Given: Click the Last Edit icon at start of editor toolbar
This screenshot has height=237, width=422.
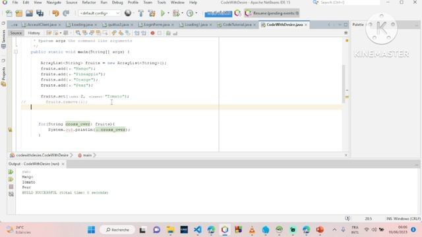Looking at the screenshot, I should [49, 33].
